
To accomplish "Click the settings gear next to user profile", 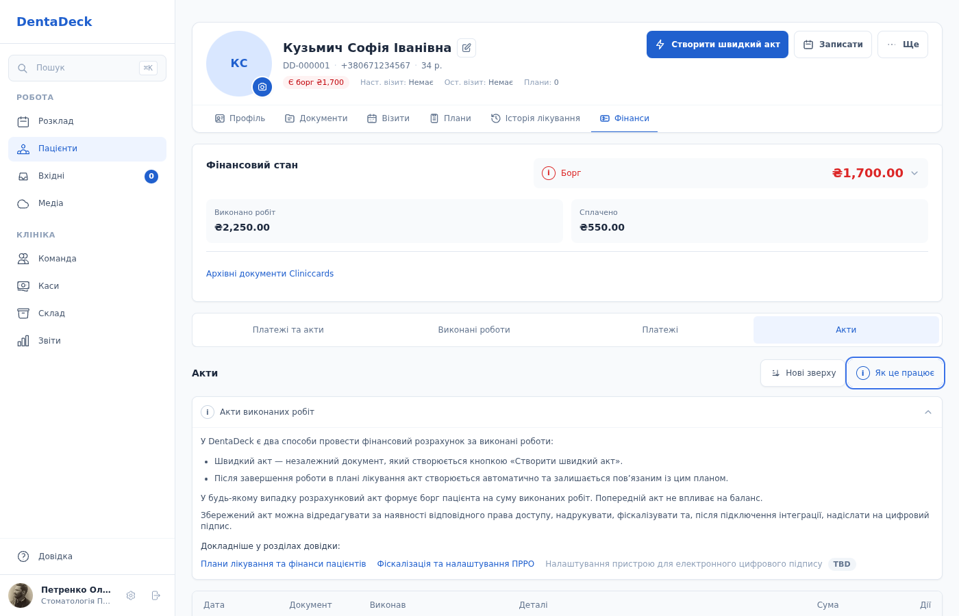I will pos(131,595).
